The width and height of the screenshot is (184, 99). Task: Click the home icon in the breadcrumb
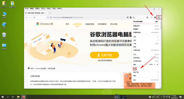[x=29, y=68]
